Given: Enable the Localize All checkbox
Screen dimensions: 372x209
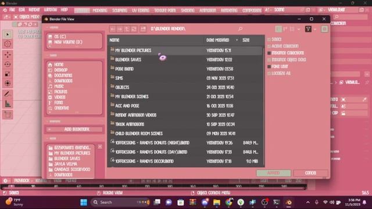Looking at the screenshot, I should pos(269,74).
